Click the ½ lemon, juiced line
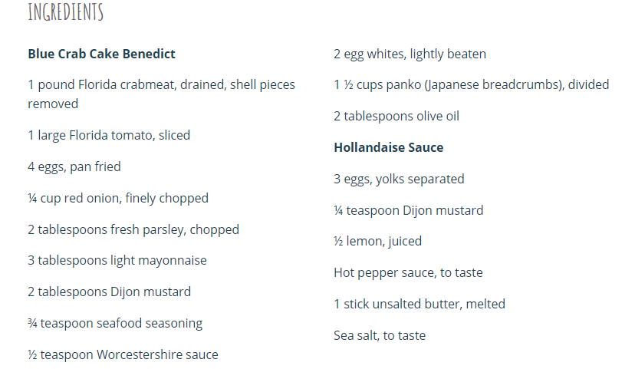Viewport: 635px width, 369px height. click(377, 241)
